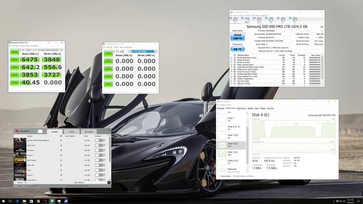363x204 pixels.
Task: Select second disk status icon in CrystalDiskInfo
Action: point(247,20)
